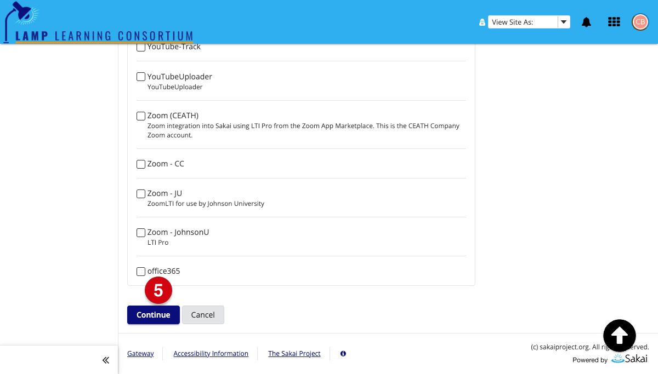This screenshot has height=374, width=658.
Task: Click the 'ZoomLTI for use by Johnson University' description
Action: click(x=206, y=204)
